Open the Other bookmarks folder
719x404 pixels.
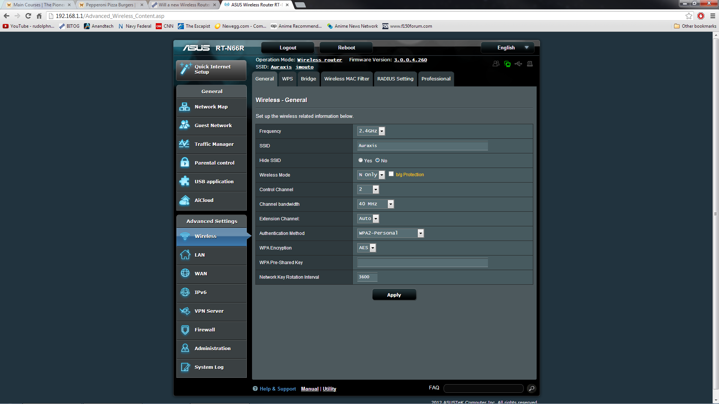click(x=695, y=26)
